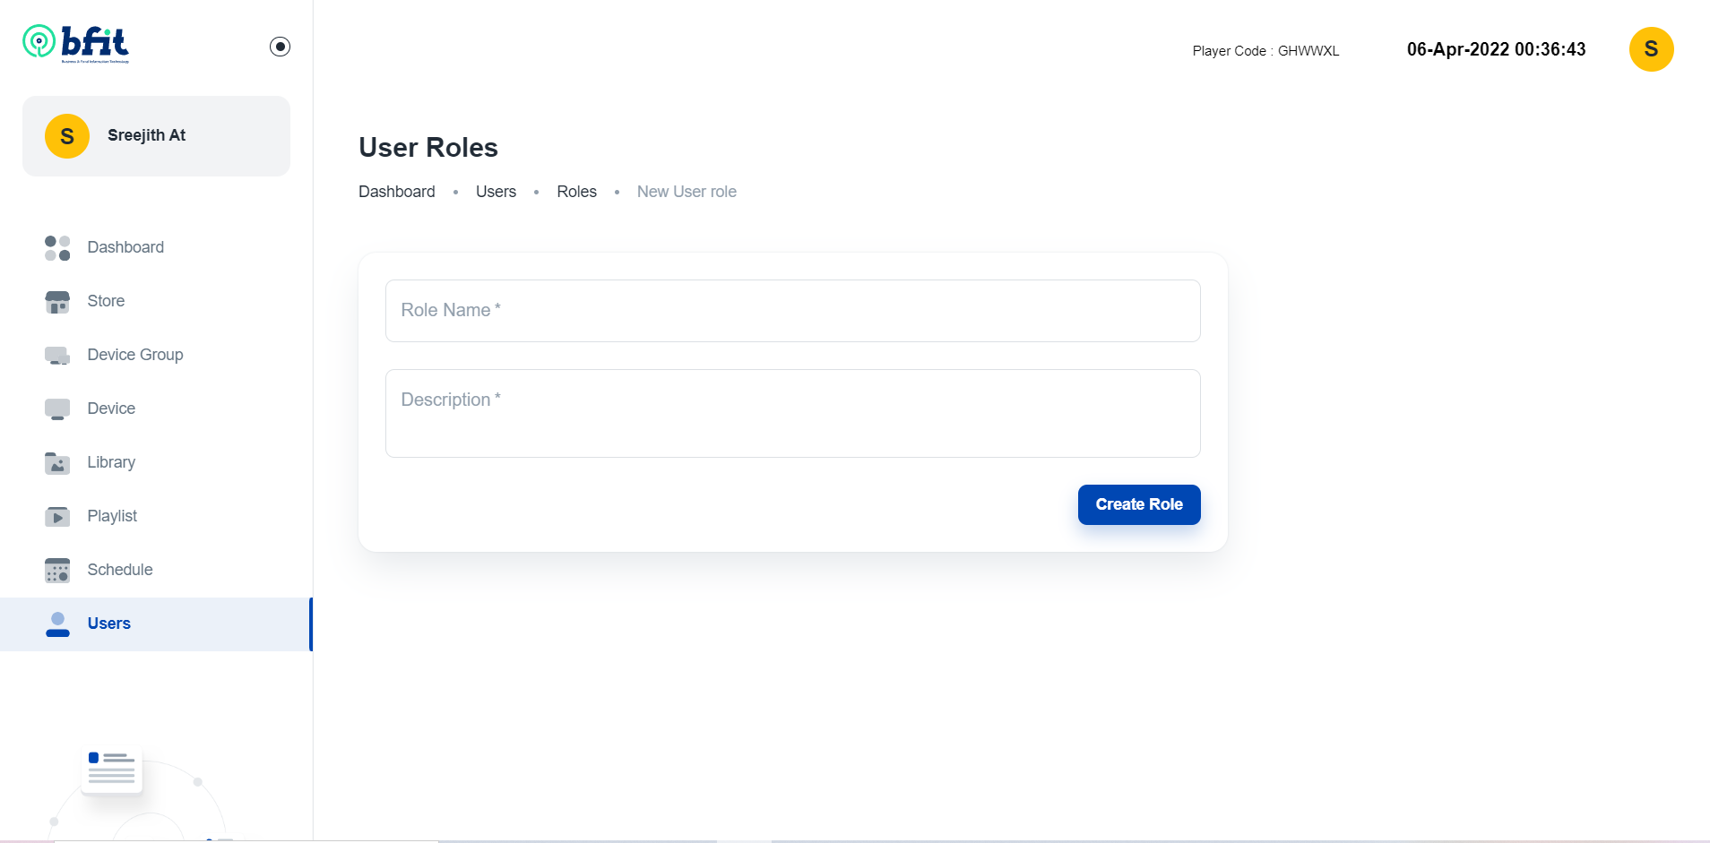Click the New User role breadcrumb text
Screen dimensions: 1710x843
(687, 192)
